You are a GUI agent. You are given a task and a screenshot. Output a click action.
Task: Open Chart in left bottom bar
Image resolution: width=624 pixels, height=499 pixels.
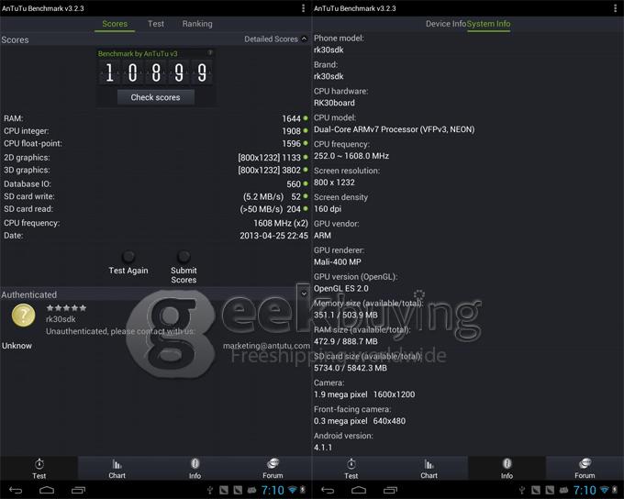tap(117, 469)
